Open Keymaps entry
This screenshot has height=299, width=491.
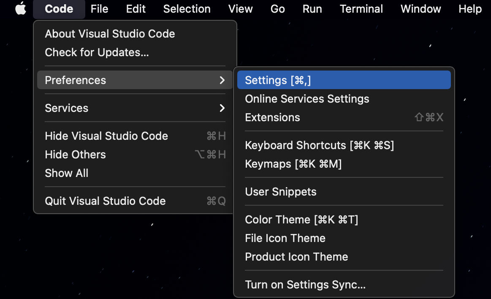tap(344, 164)
